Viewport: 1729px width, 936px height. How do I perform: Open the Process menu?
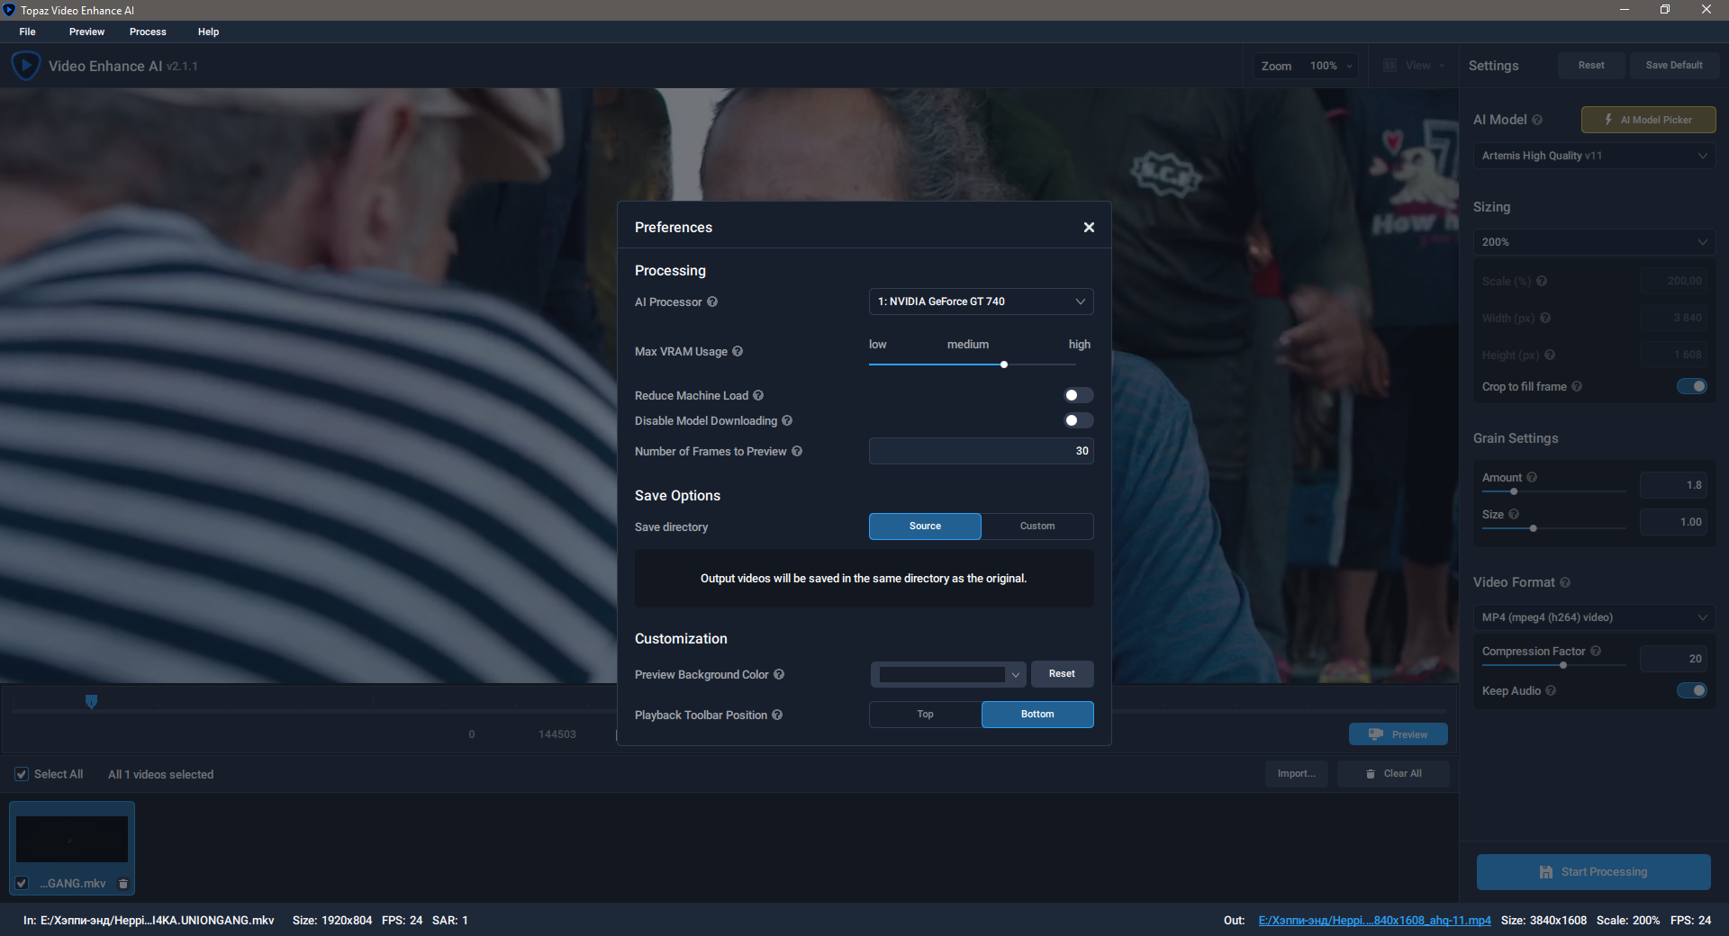coord(148,31)
